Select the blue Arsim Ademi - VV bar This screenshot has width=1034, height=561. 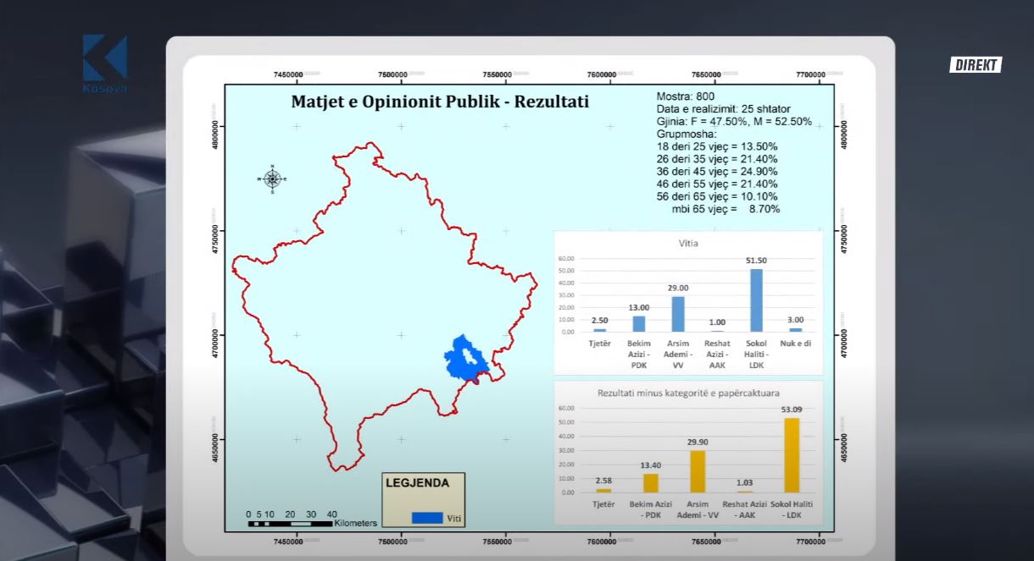(678, 314)
